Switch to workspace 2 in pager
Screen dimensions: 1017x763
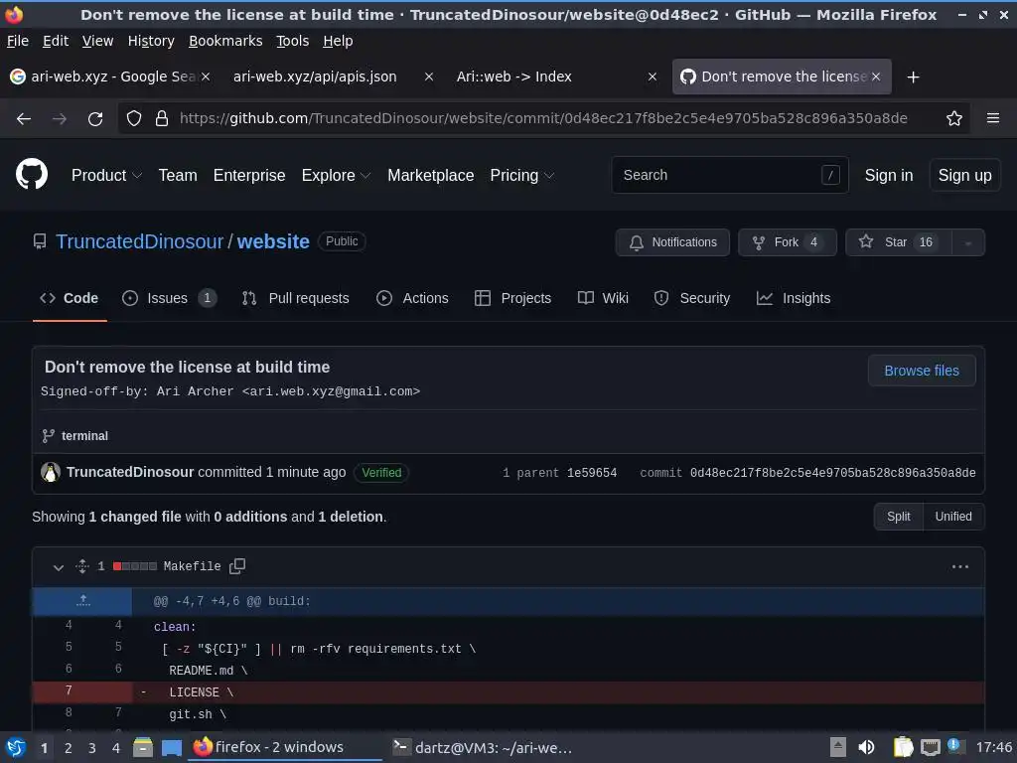[x=69, y=748]
